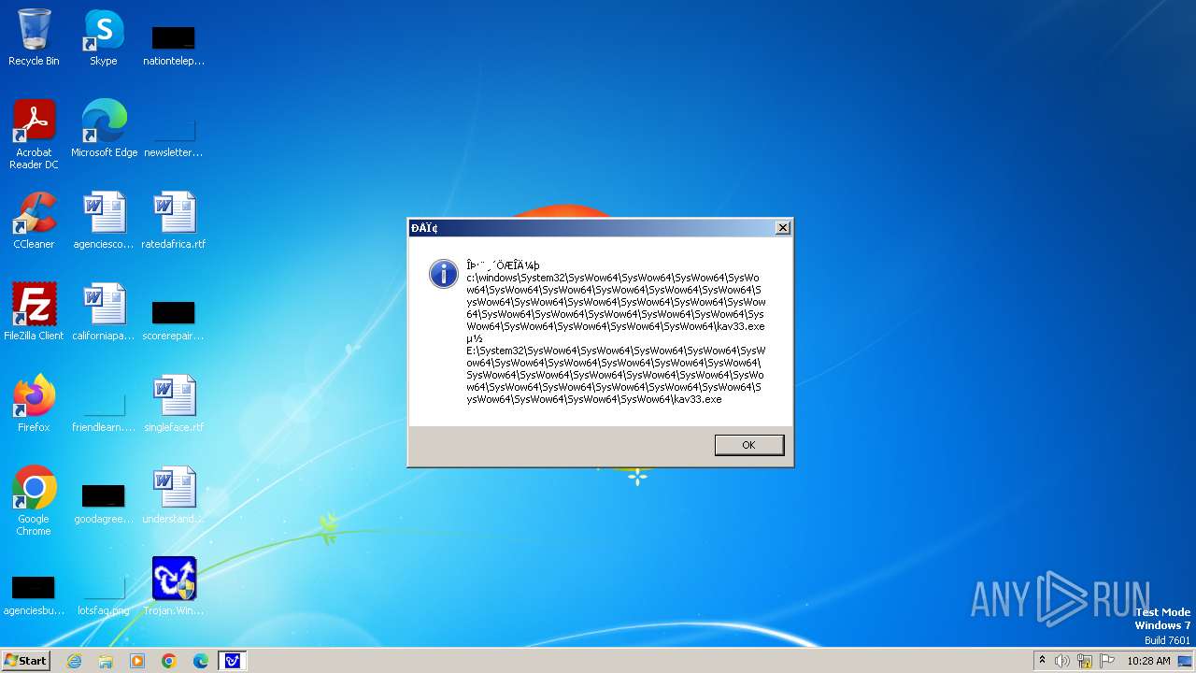Open the Start menu
The image size is (1196, 673).
coord(25,660)
